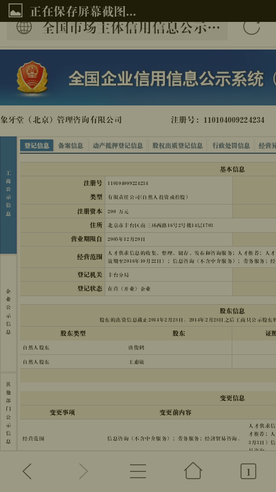The image size is (276, 492).
Task: Tap the browser forward arrow
Action: click(x=83, y=471)
